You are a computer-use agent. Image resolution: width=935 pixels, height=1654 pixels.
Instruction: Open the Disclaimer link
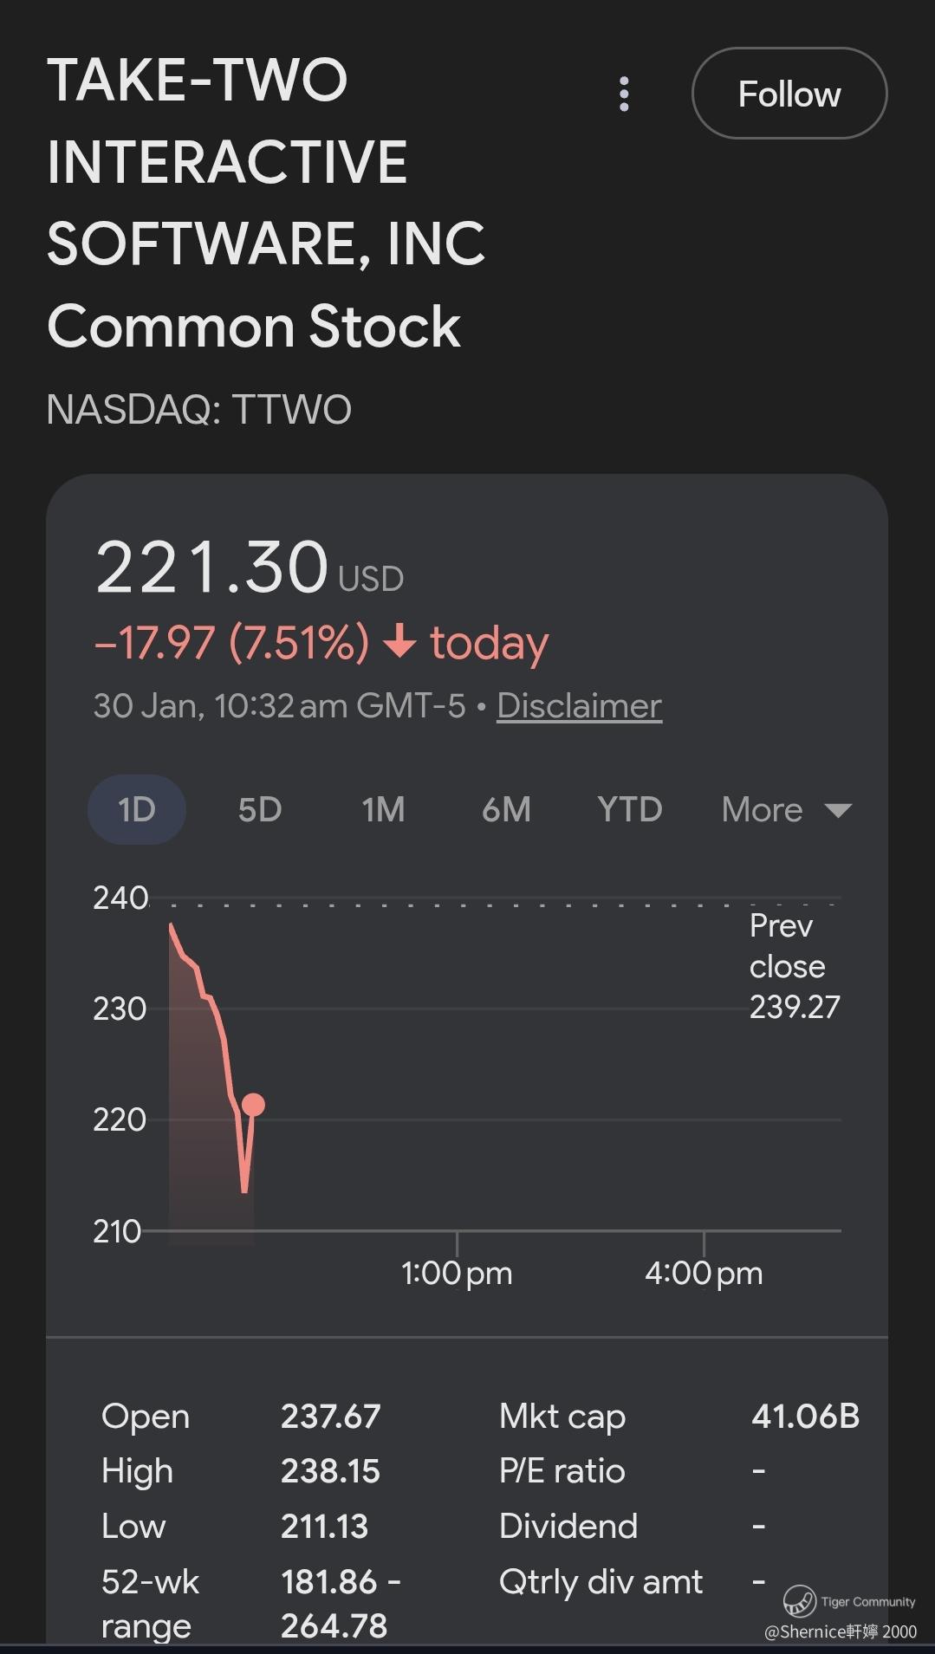[x=579, y=706]
